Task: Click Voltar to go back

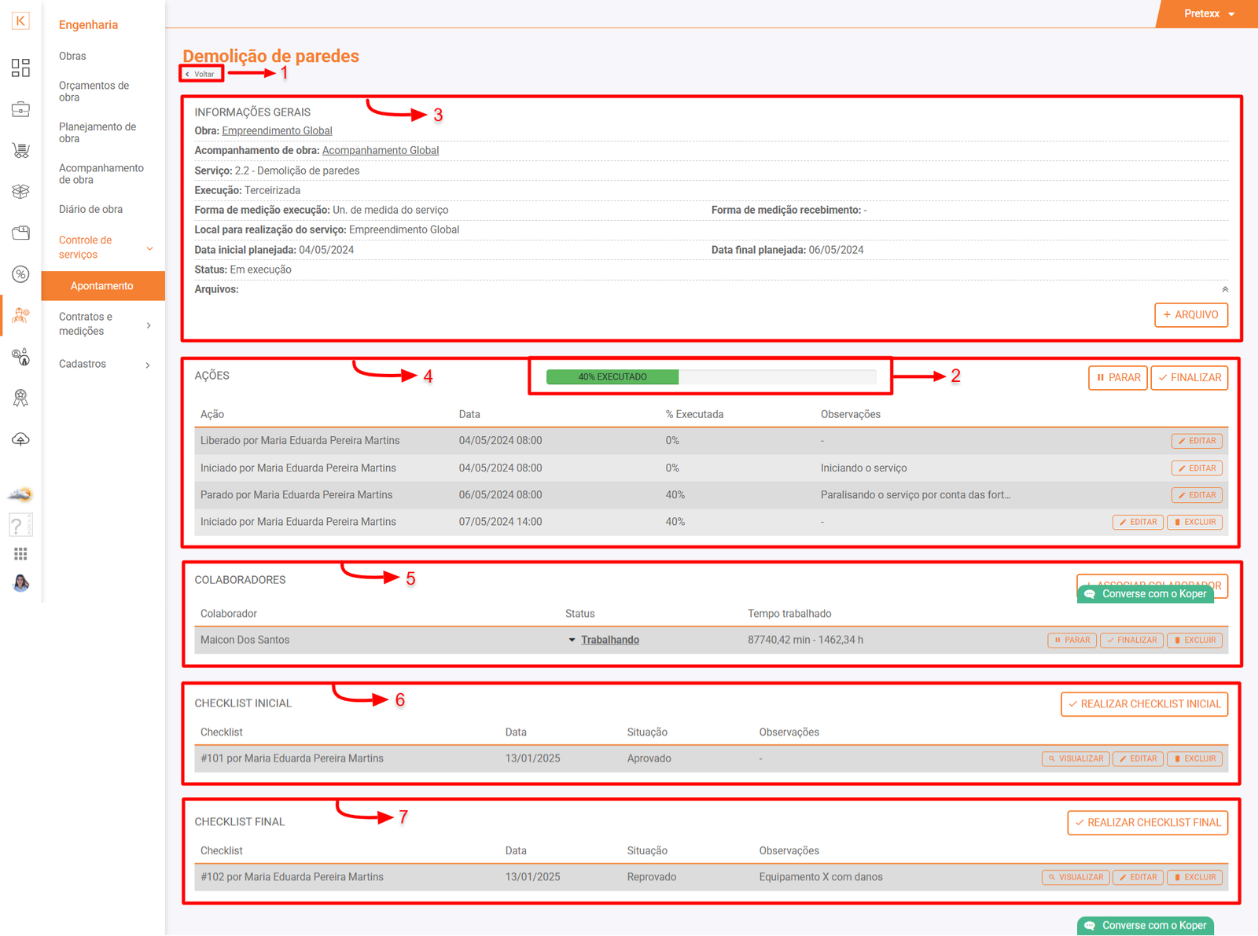Action: click(201, 74)
